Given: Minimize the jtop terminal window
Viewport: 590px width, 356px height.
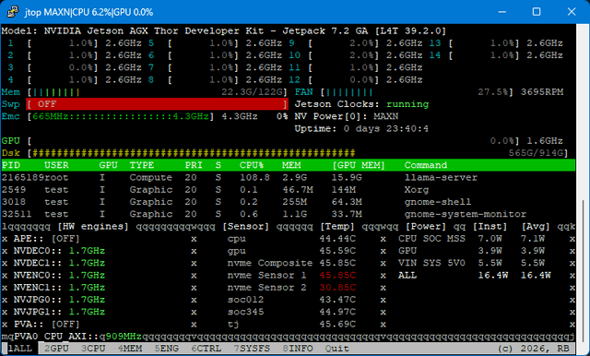Looking at the screenshot, I should (501, 12).
